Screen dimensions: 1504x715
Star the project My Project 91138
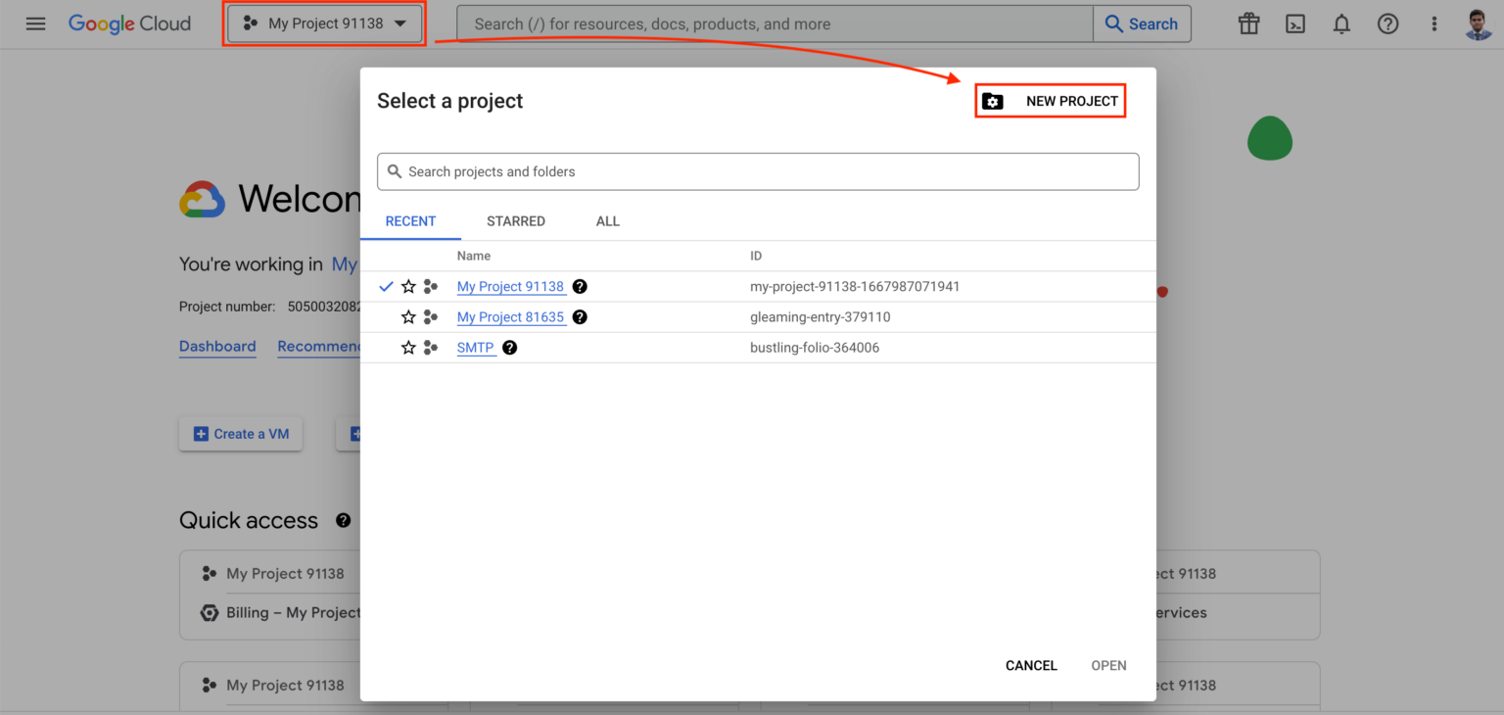(408, 286)
